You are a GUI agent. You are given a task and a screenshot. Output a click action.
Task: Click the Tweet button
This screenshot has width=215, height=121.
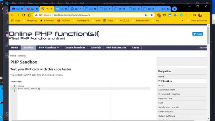pyautogui.click(x=198, y=34)
